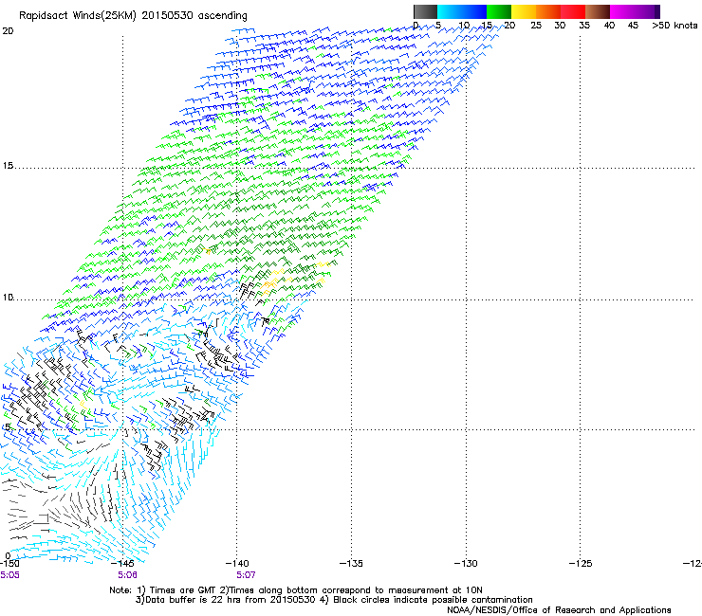Click the brown 35-40 knots legend swatch

pos(598,11)
